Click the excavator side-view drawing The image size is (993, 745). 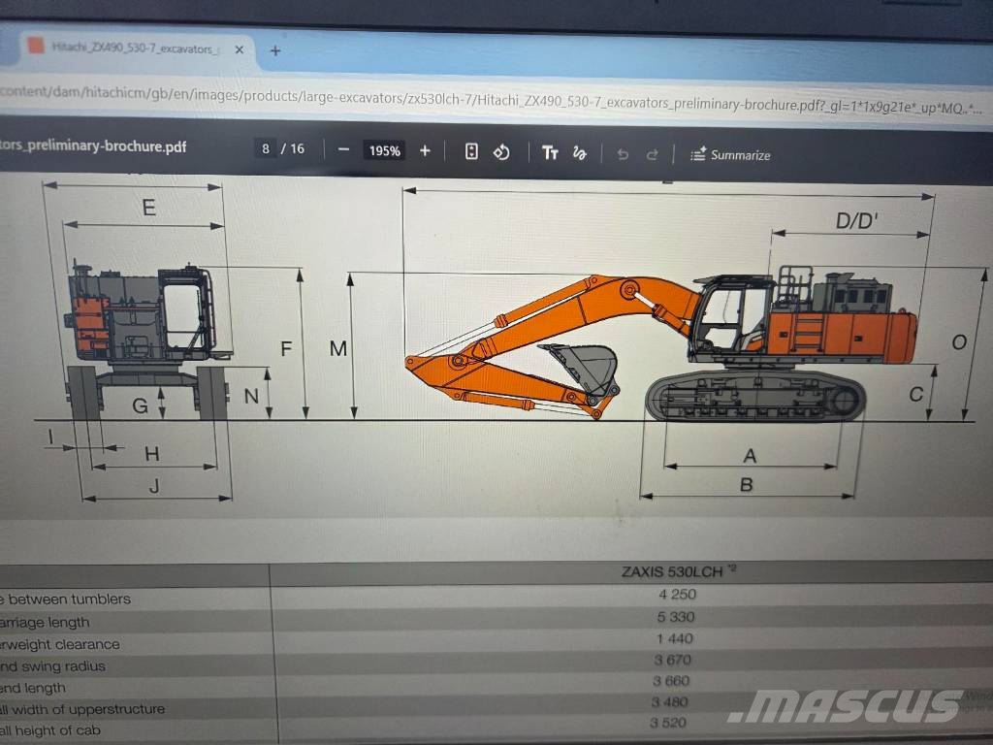coord(661,345)
